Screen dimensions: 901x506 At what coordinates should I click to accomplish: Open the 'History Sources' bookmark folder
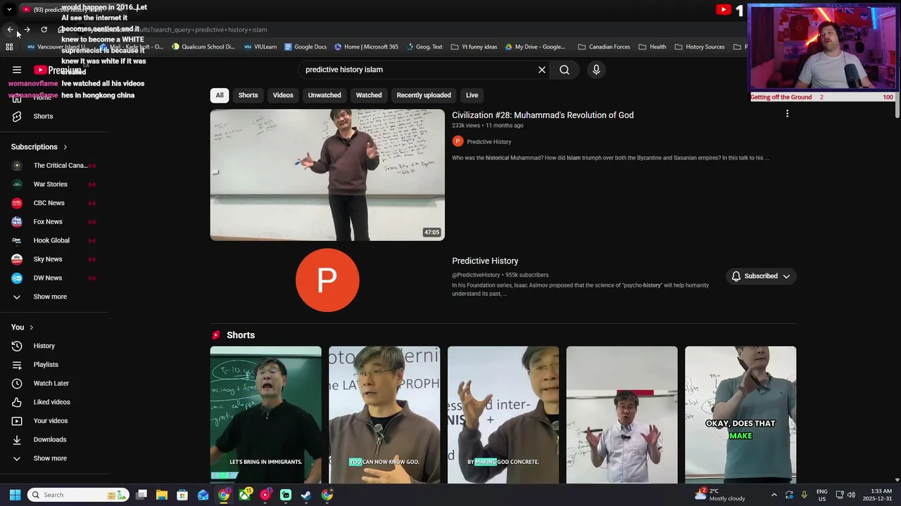coord(700,47)
